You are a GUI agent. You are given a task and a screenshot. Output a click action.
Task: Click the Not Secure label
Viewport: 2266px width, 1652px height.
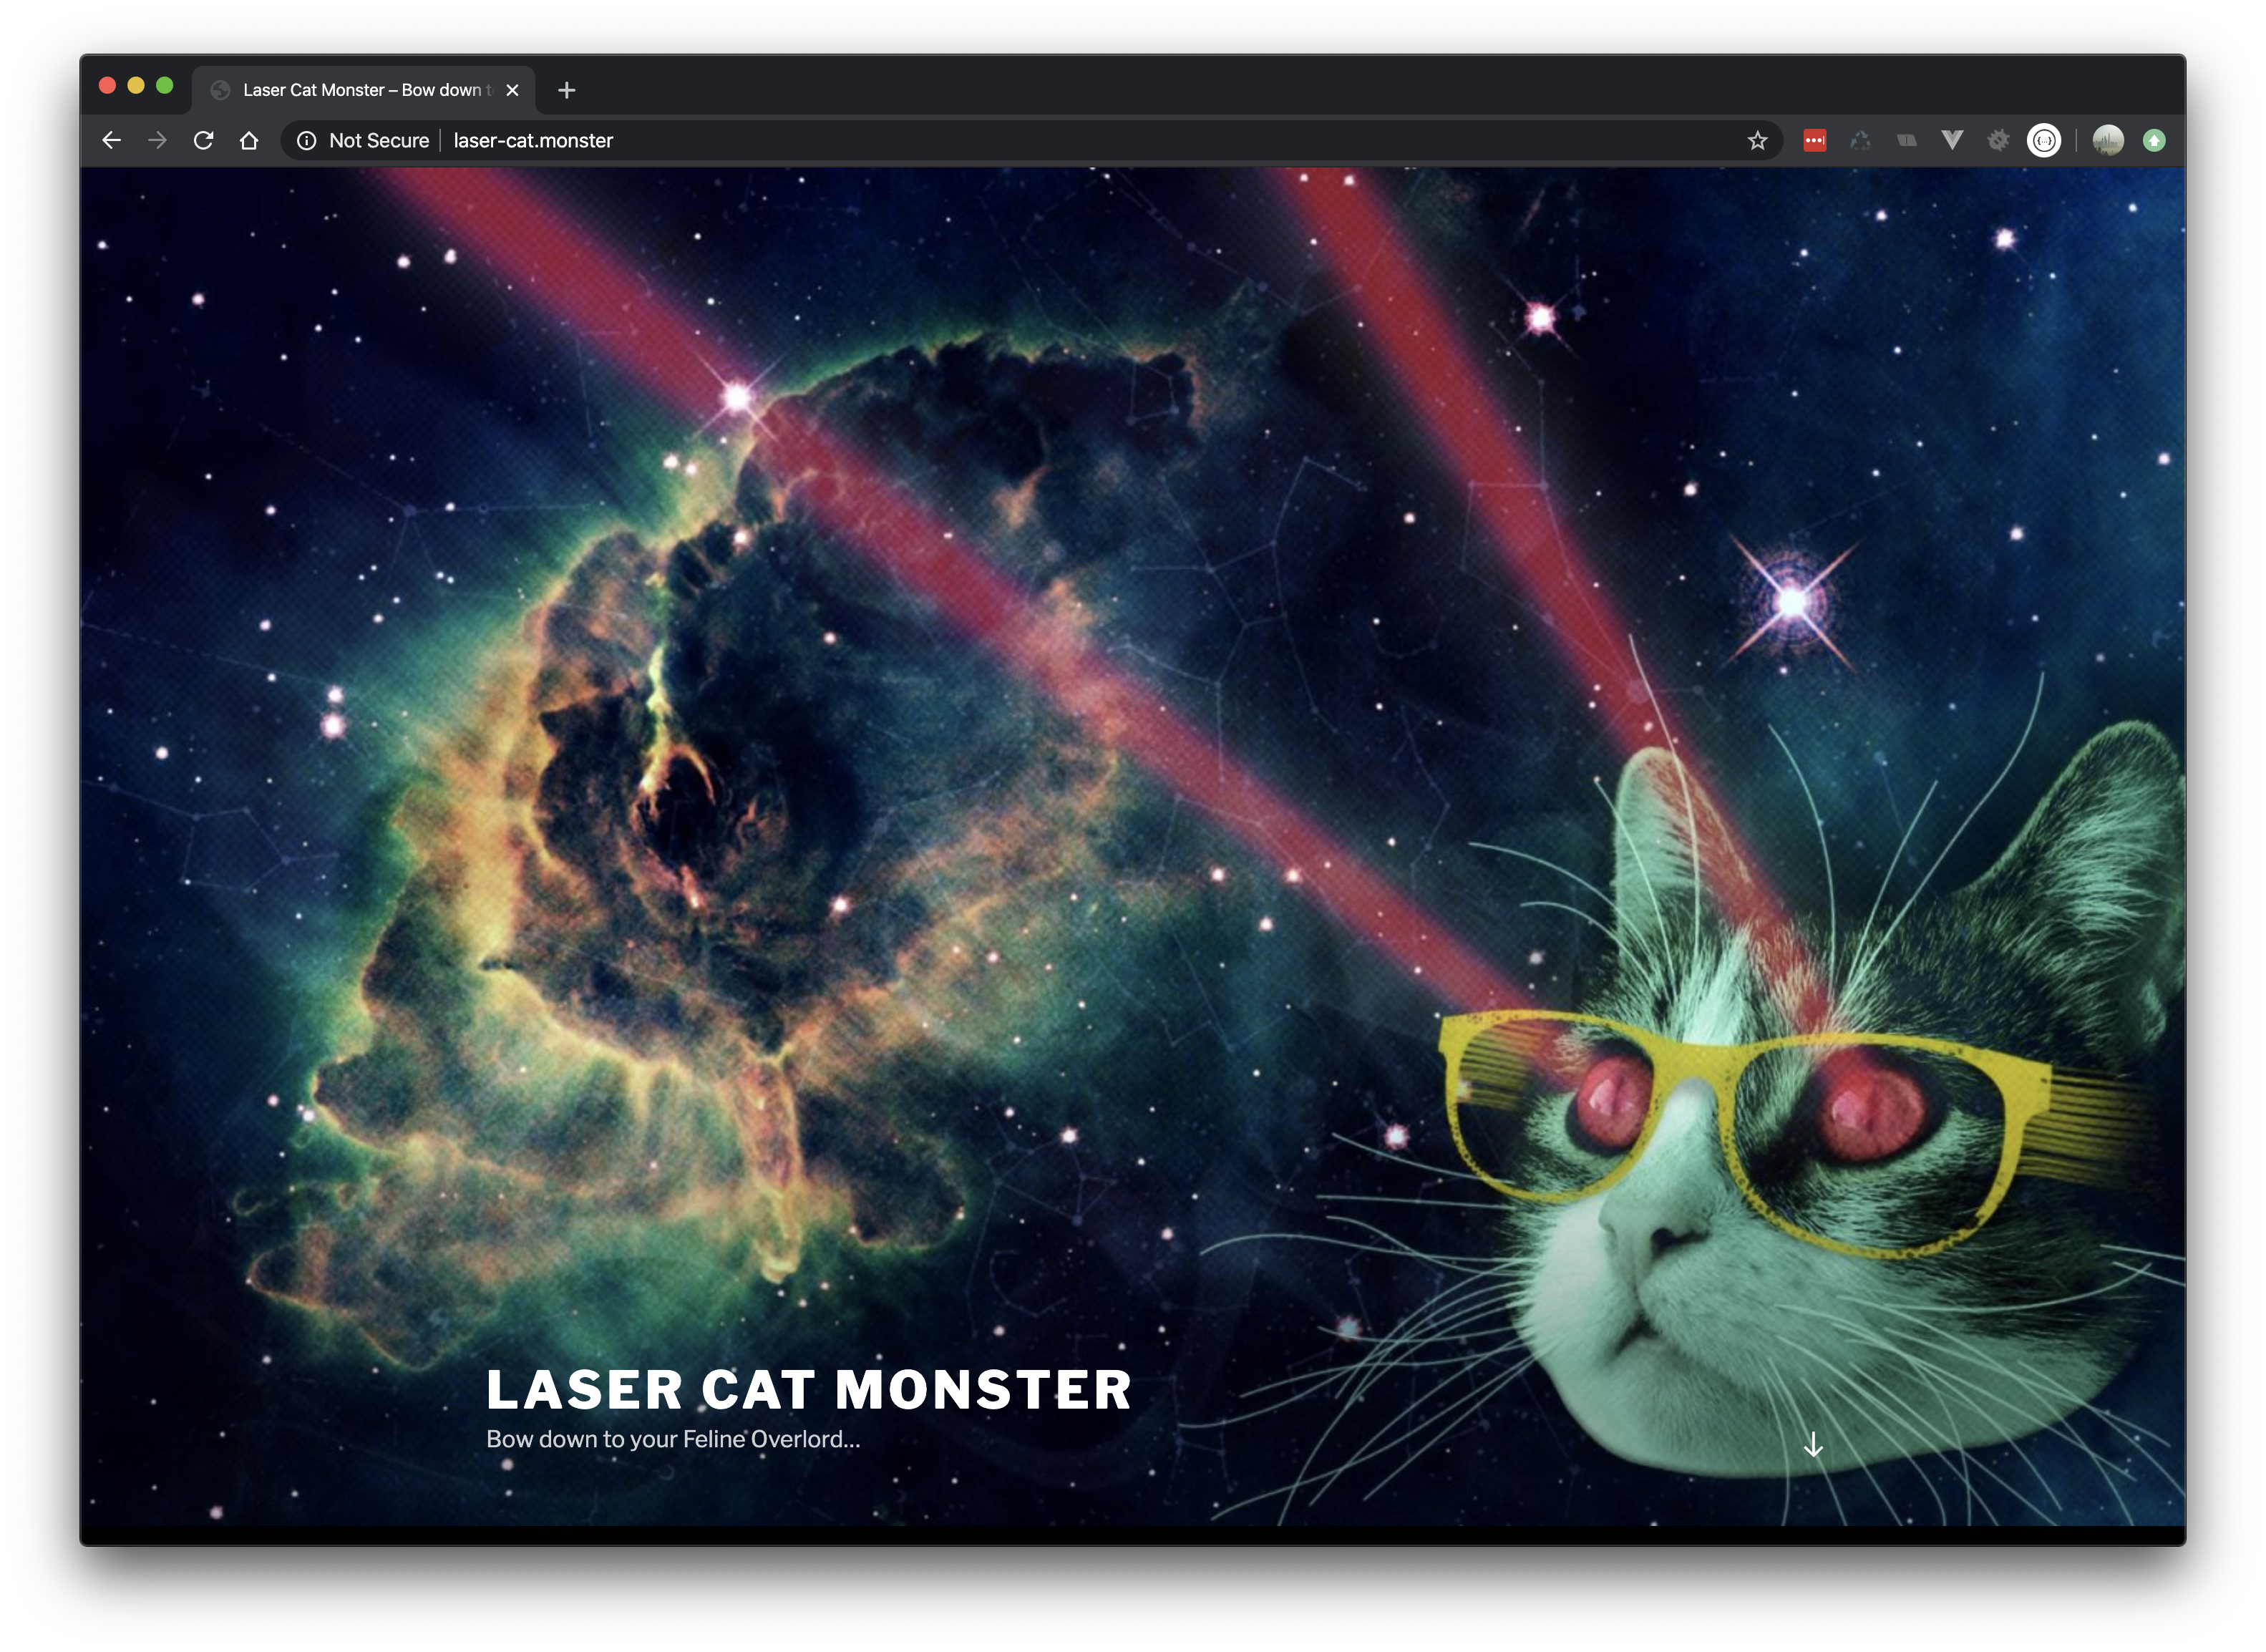tap(379, 141)
